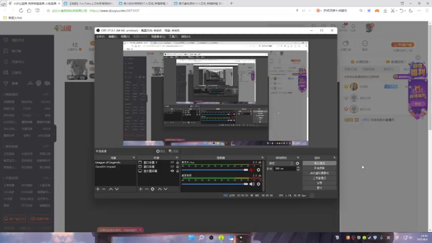Move scene up in Scenes panel
Image resolution: width=432 pixels, height=243 pixels.
pos(111,189)
